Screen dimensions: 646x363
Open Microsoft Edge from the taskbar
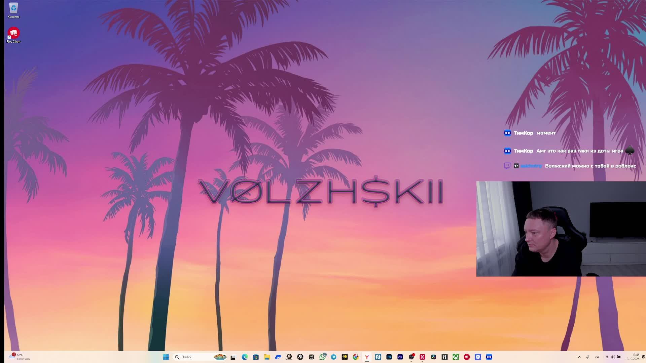(x=245, y=357)
